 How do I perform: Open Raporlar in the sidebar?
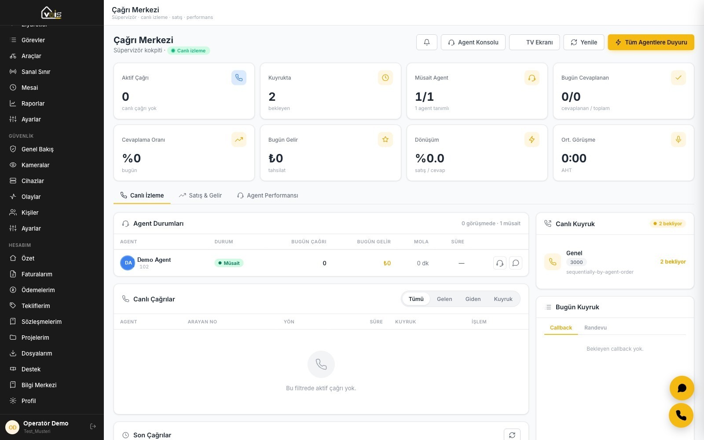click(52, 103)
